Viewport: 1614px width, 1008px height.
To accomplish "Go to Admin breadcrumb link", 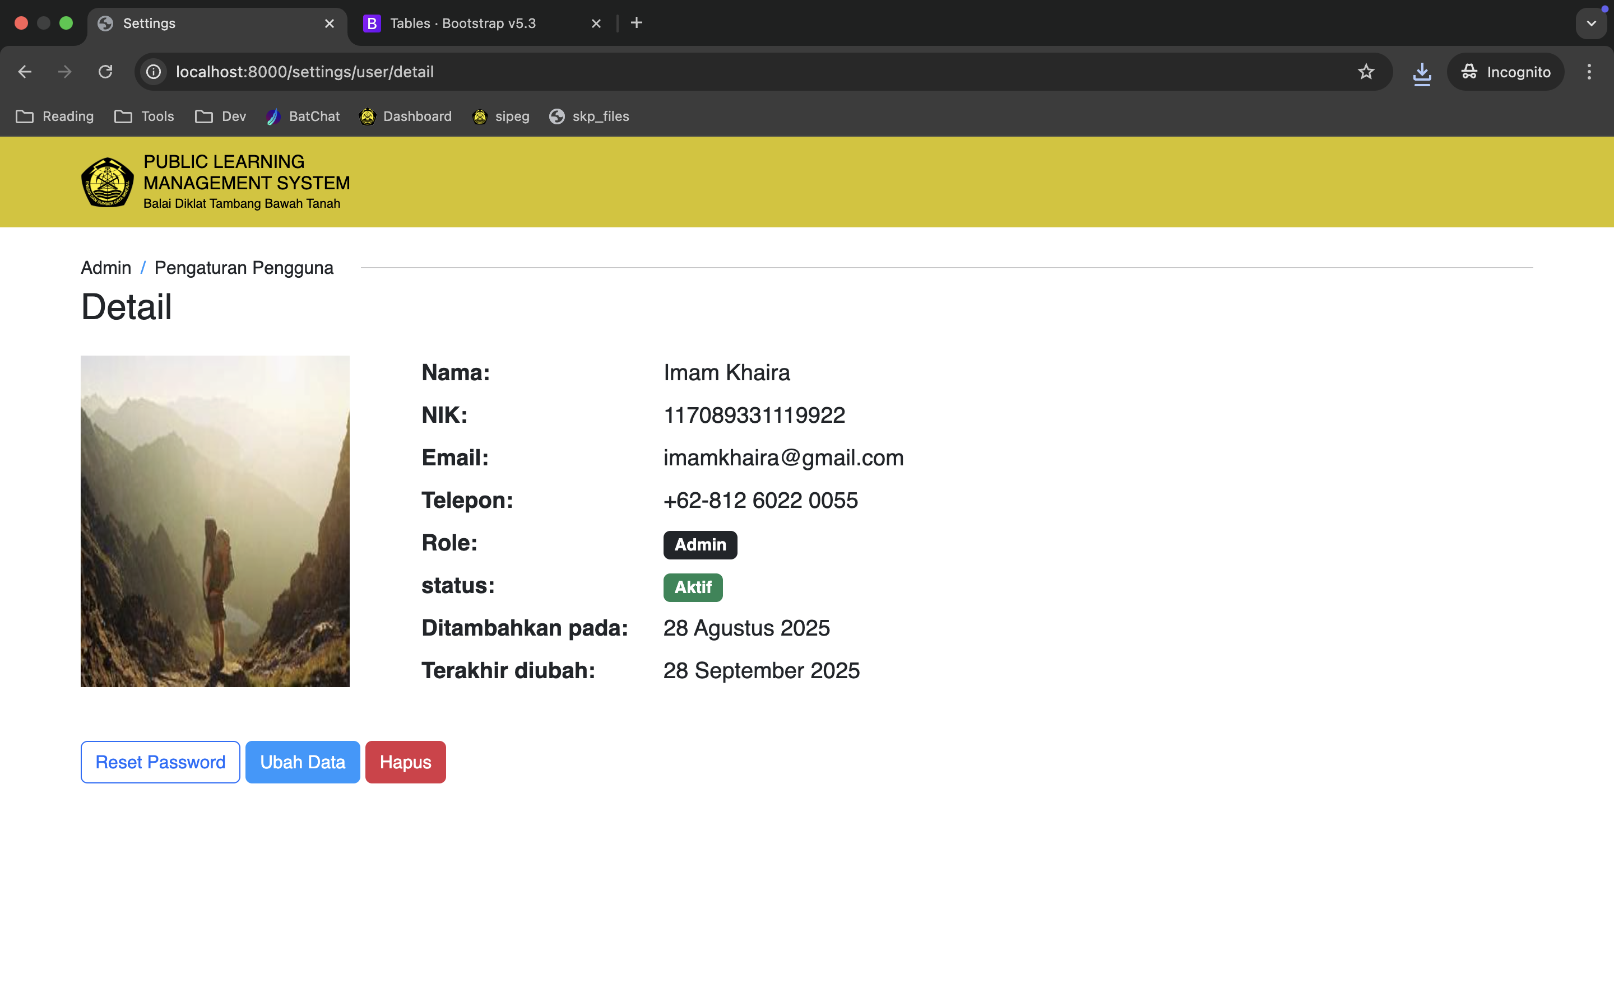I will (106, 268).
